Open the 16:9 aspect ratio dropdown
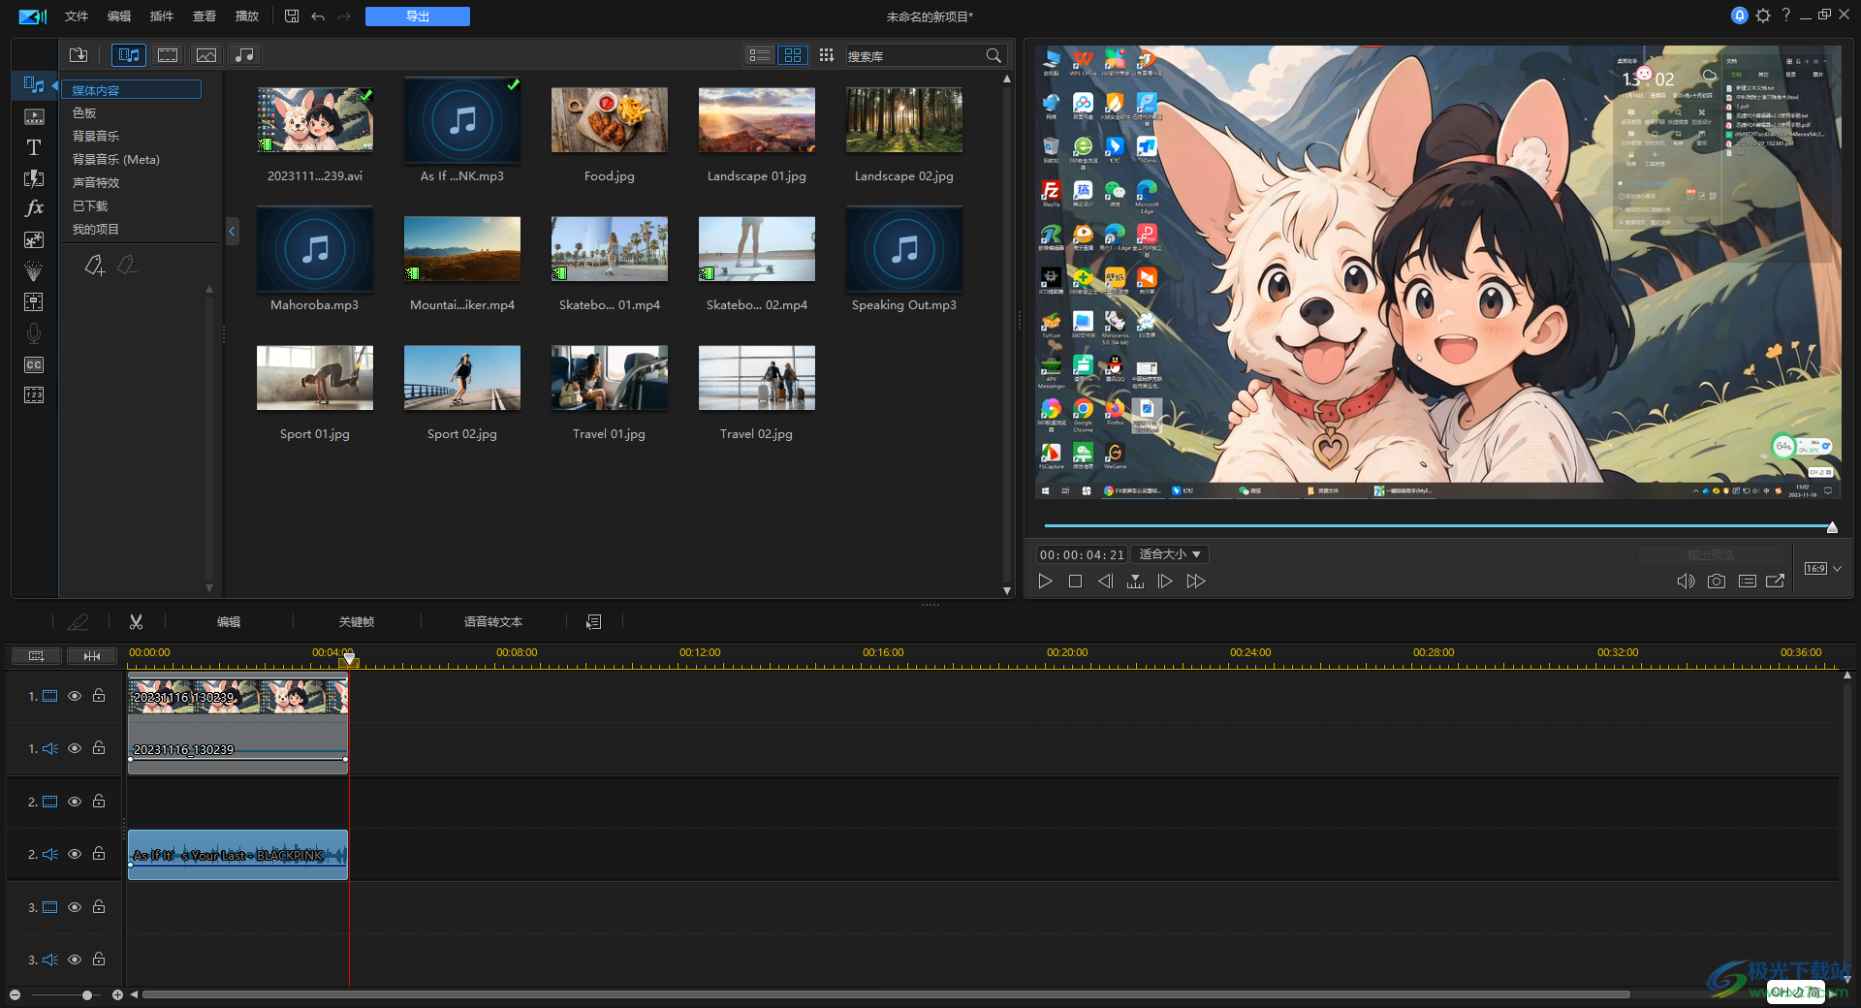This screenshot has height=1008, width=1861. coord(1822,569)
